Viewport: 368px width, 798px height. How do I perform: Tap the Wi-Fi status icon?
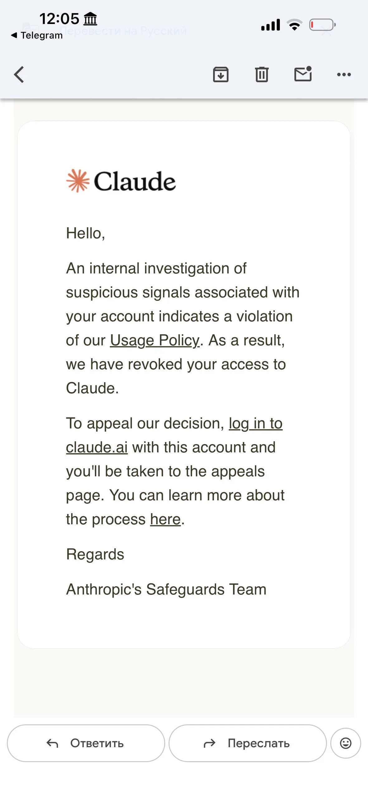point(294,25)
